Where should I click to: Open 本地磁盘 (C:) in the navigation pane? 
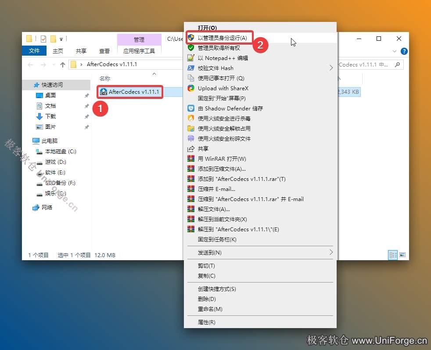click(61, 152)
